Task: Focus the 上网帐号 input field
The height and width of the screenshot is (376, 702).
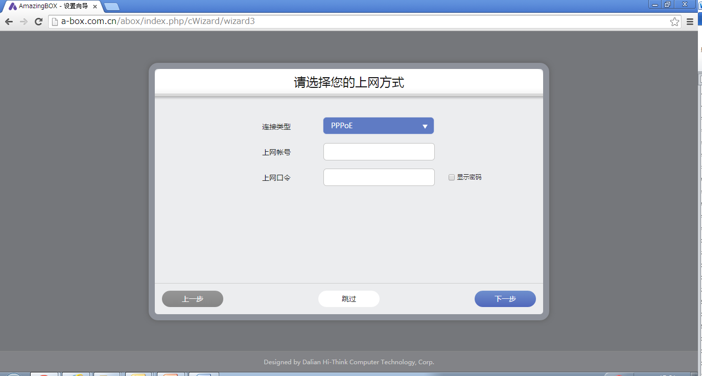Action: (x=379, y=152)
